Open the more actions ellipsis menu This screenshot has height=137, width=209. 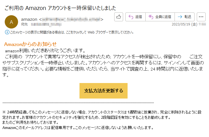(201, 17)
